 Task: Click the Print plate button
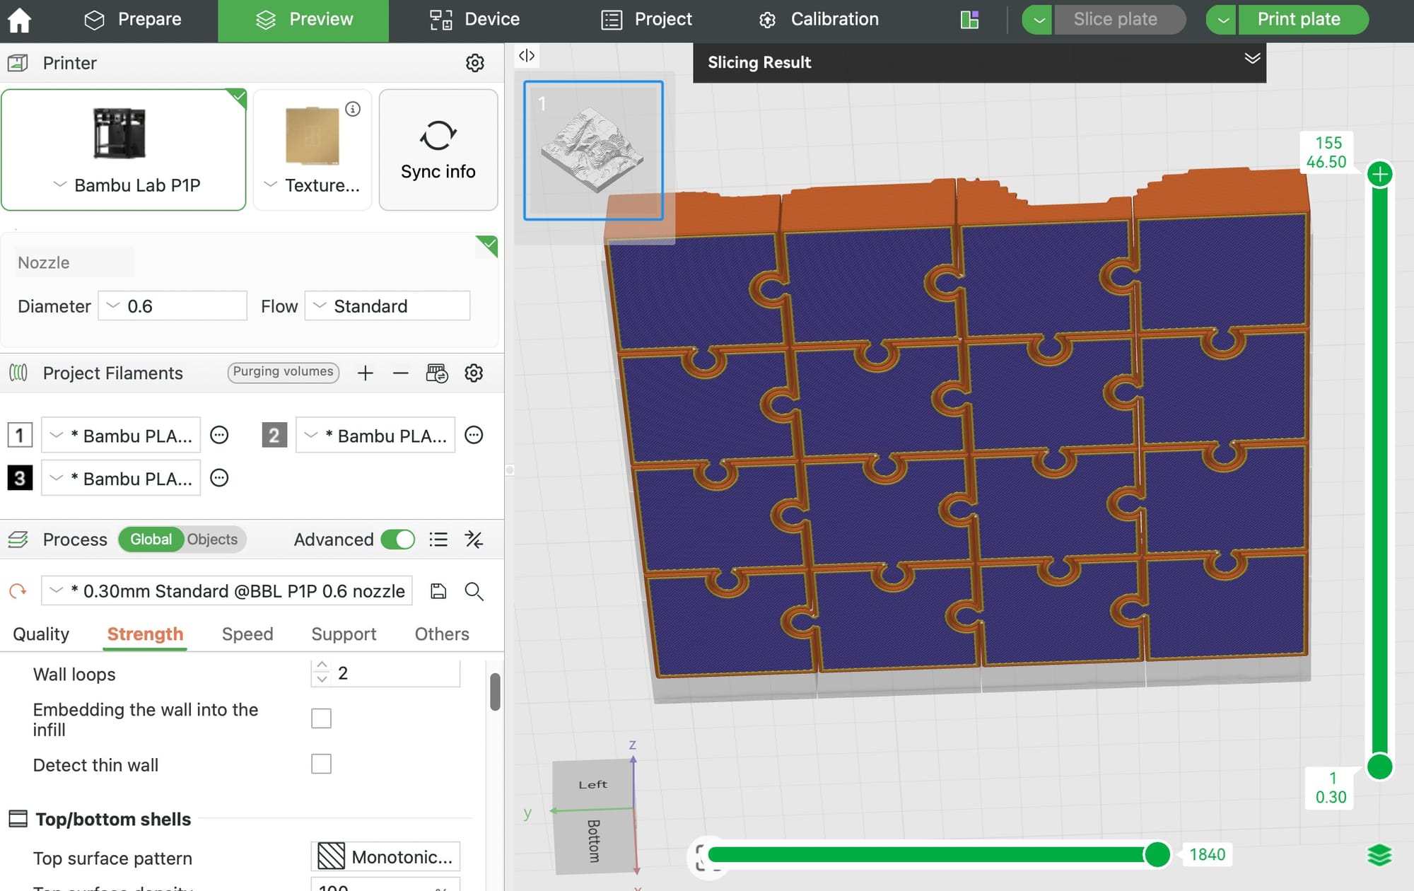pyautogui.click(x=1298, y=20)
